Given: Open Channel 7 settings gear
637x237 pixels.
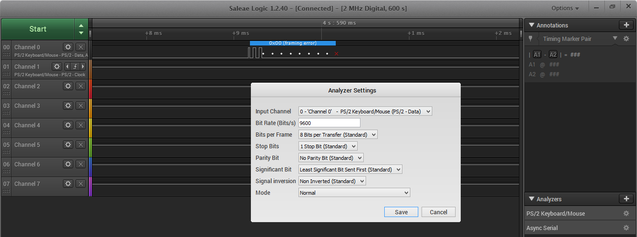Looking at the screenshot, I should 68,184.
